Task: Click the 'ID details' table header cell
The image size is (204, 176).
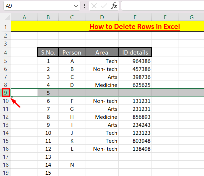Action: 135,52
